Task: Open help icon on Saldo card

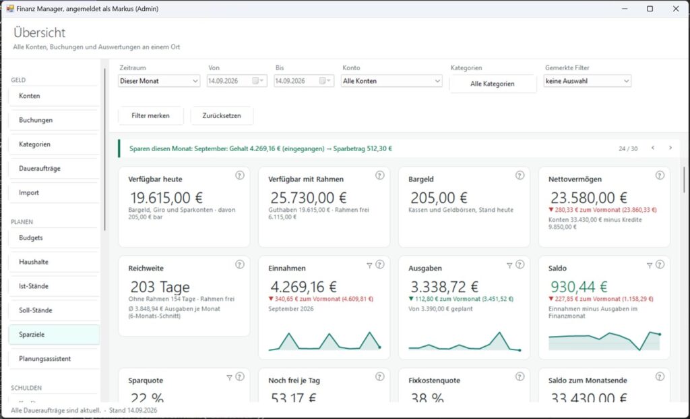Action: click(x=660, y=264)
